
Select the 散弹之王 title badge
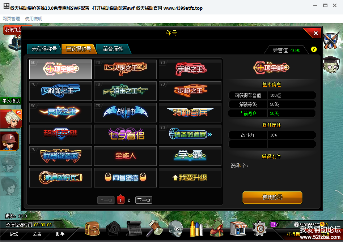[x=60, y=91]
